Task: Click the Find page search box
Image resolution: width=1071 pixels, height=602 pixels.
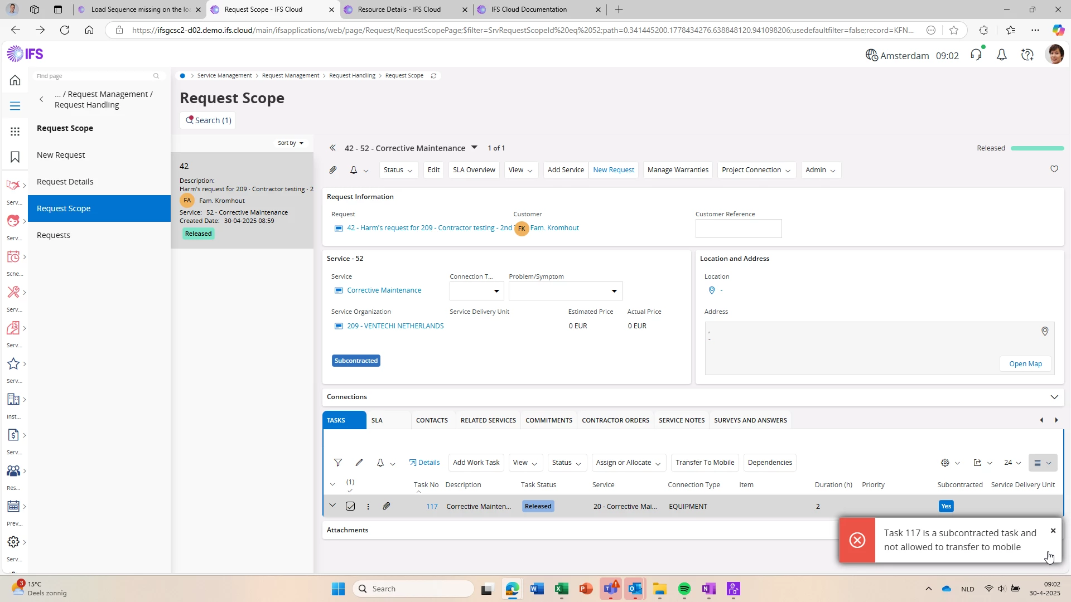Action: pos(98,76)
